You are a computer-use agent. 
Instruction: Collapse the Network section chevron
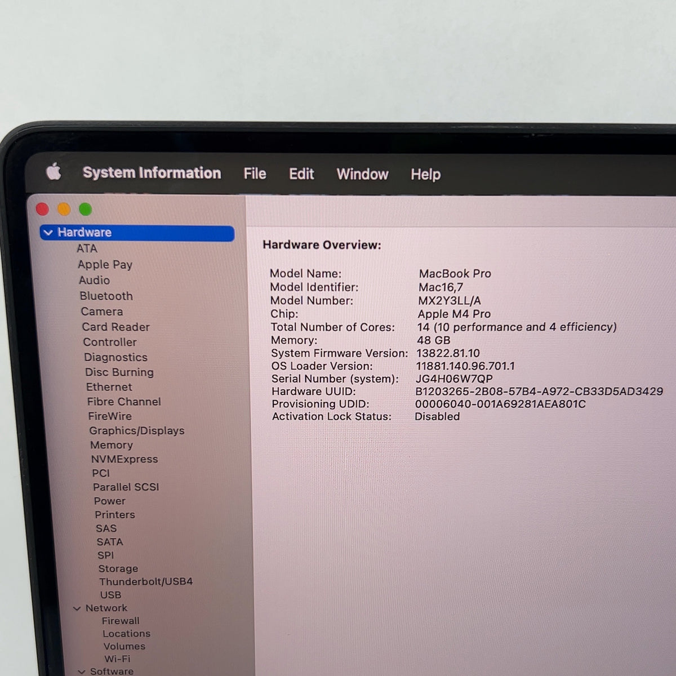(77, 608)
